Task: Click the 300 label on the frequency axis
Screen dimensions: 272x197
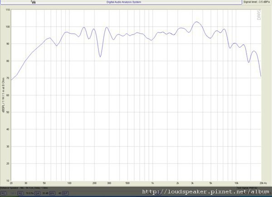Action: click(109, 183)
